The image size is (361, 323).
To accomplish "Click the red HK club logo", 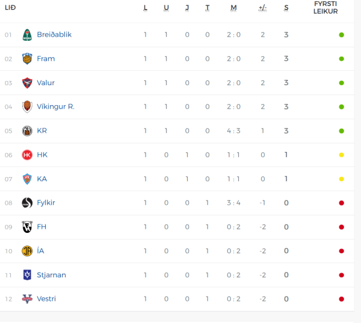I will click(x=27, y=155).
